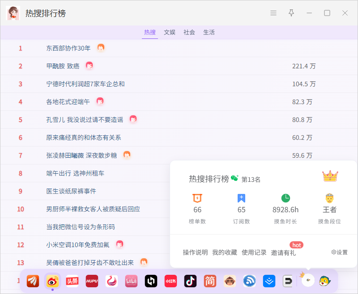The image size is (358, 294).
Task: Open the monkey face dock icon
Action: point(230,281)
